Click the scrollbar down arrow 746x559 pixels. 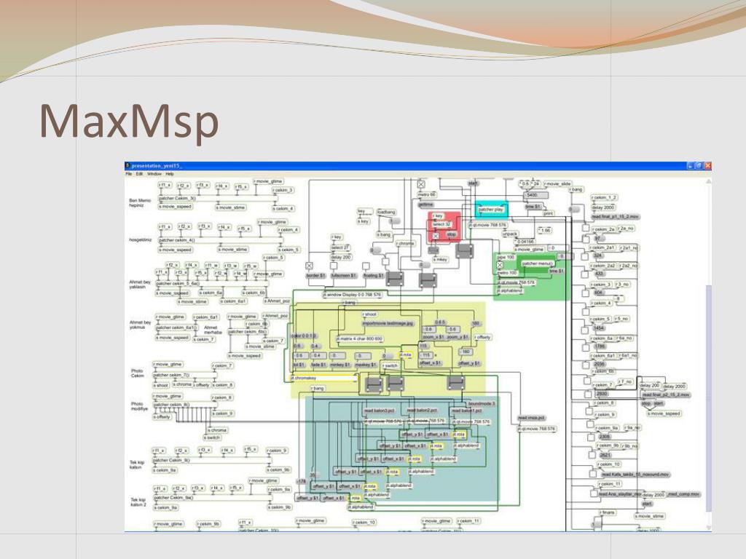(x=708, y=528)
